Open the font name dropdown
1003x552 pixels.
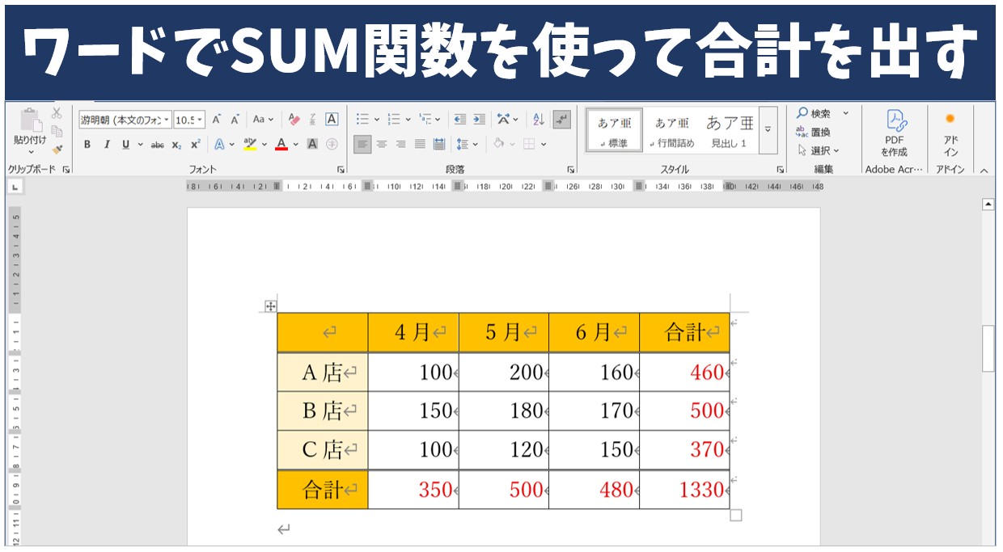pyautogui.click(x=167, y=120)
